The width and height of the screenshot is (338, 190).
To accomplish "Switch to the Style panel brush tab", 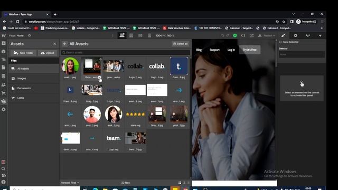I will (x=283, y=35).
